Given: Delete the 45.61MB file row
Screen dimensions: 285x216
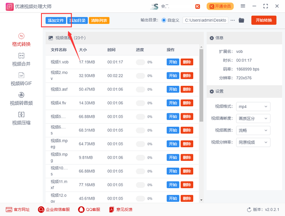Looking at the screenshot, I should pos(187,198).
